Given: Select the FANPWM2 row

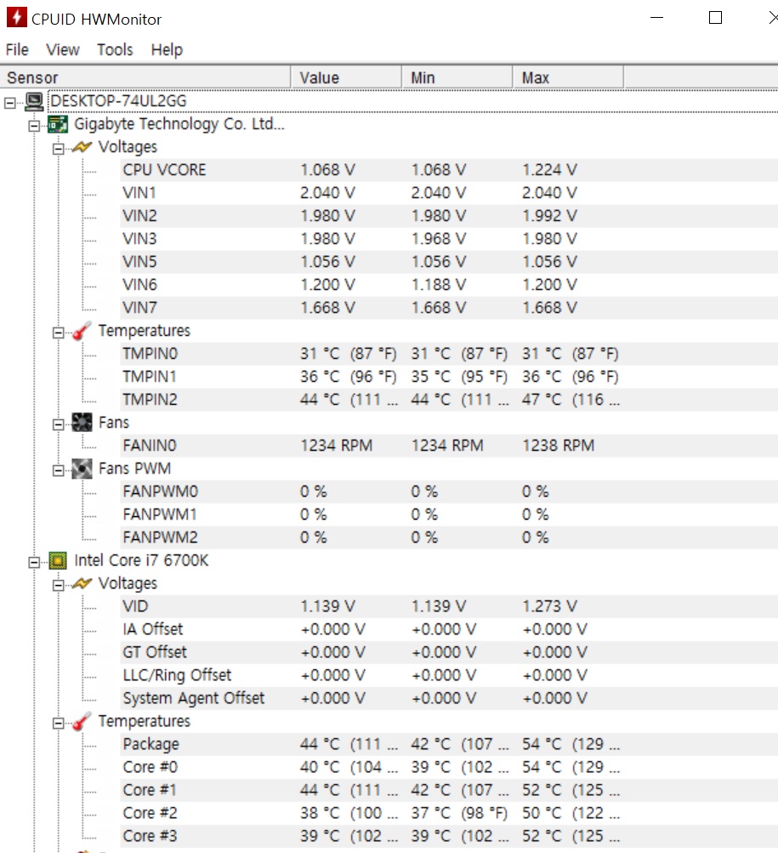Looking at the screenshot, I should click(449, 537).
